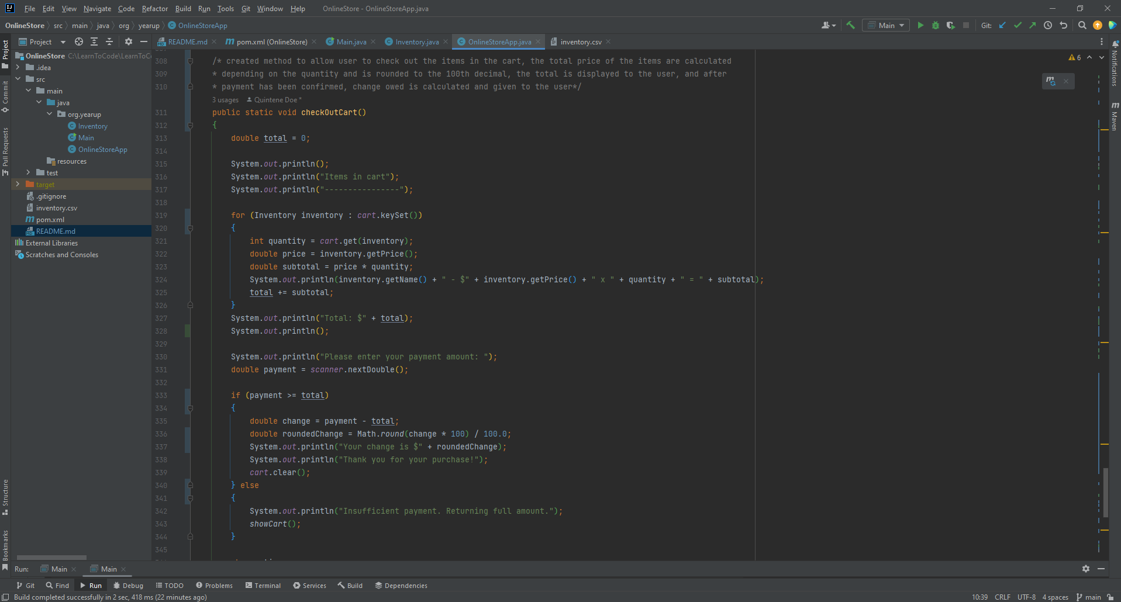Collapse the java folder
The height and width of the screenshot is (602, 1121).
click(39, 102)
